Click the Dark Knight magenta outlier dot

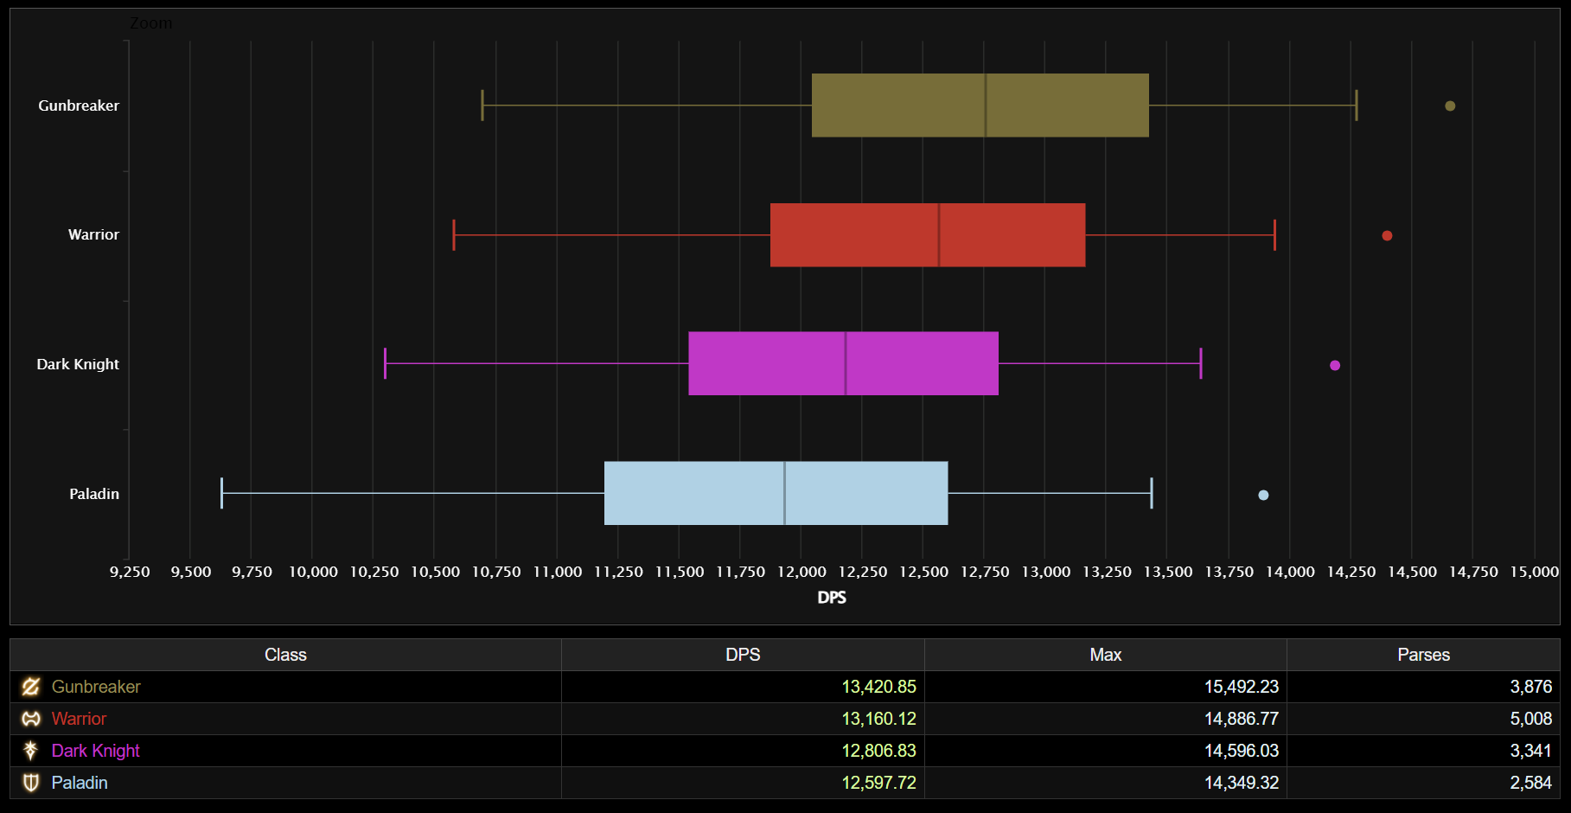tap(1335, 366)
